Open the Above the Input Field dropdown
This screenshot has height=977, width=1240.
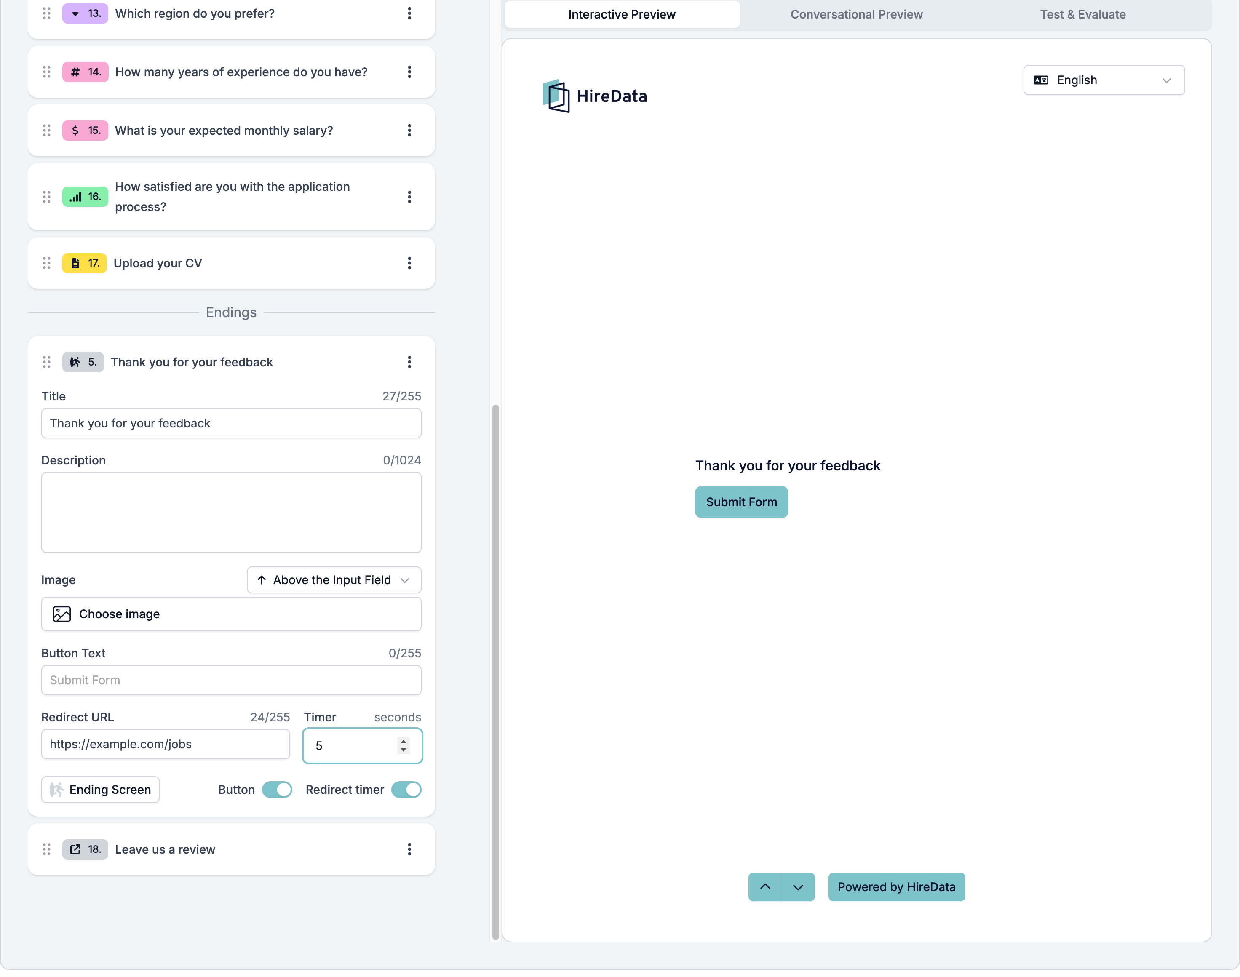point(334,580)
